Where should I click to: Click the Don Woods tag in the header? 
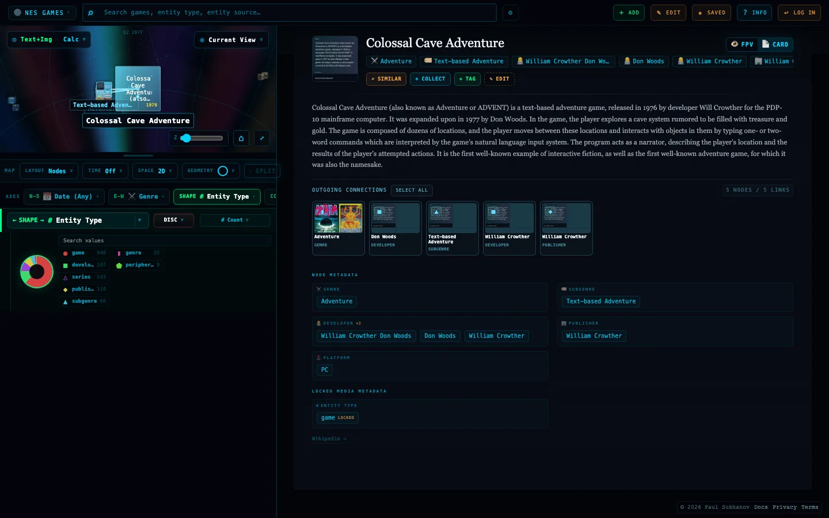(644, 62)
